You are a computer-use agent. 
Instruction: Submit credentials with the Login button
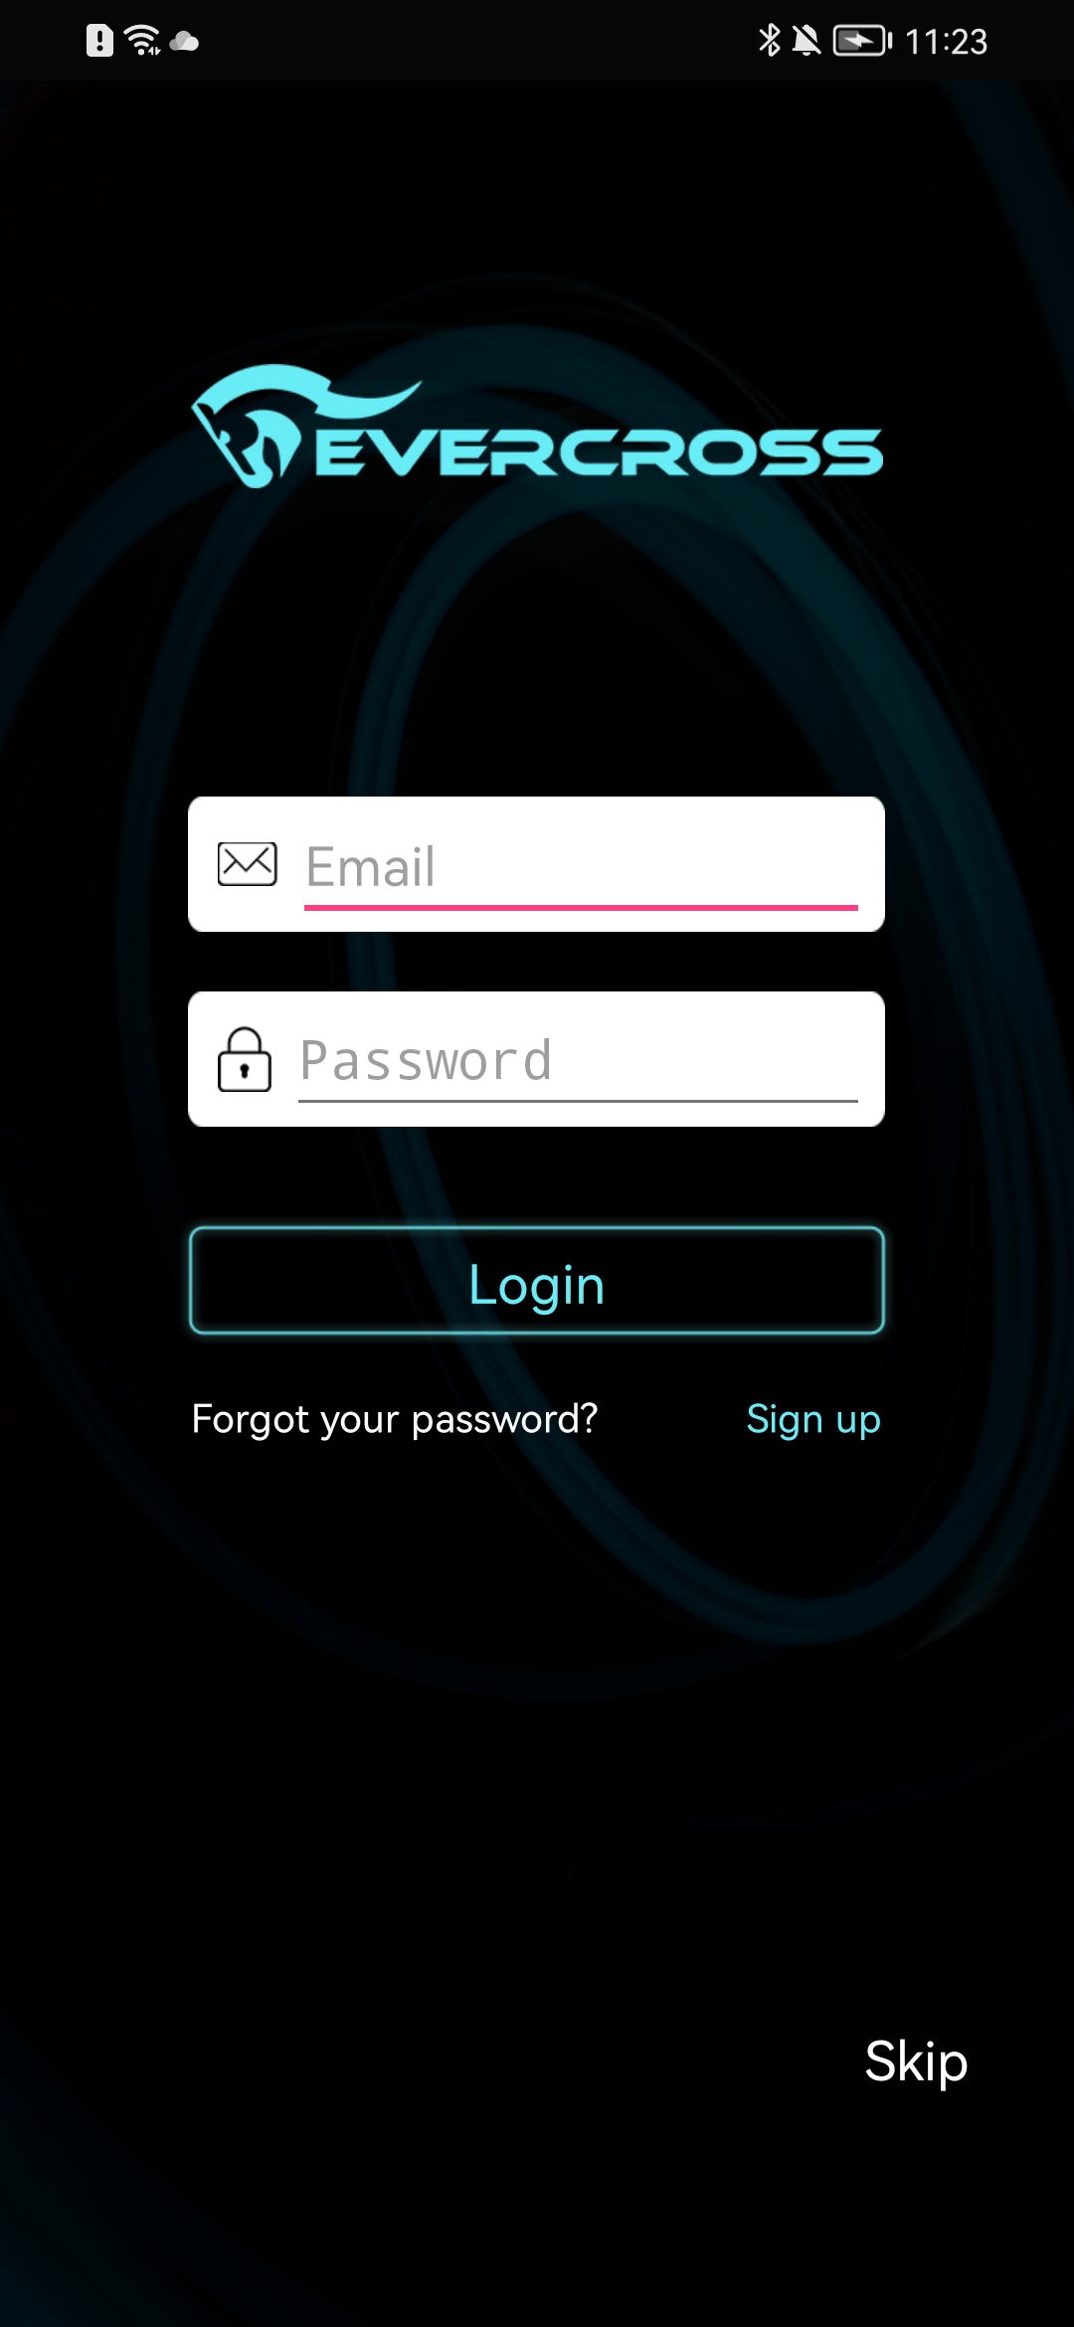click(537, 1281)
